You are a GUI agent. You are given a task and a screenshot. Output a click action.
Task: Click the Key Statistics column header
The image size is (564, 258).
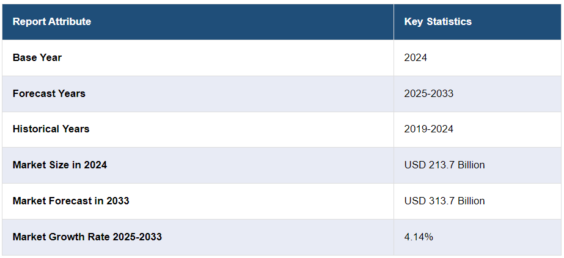pyautogui.click(x=438, y=22)
